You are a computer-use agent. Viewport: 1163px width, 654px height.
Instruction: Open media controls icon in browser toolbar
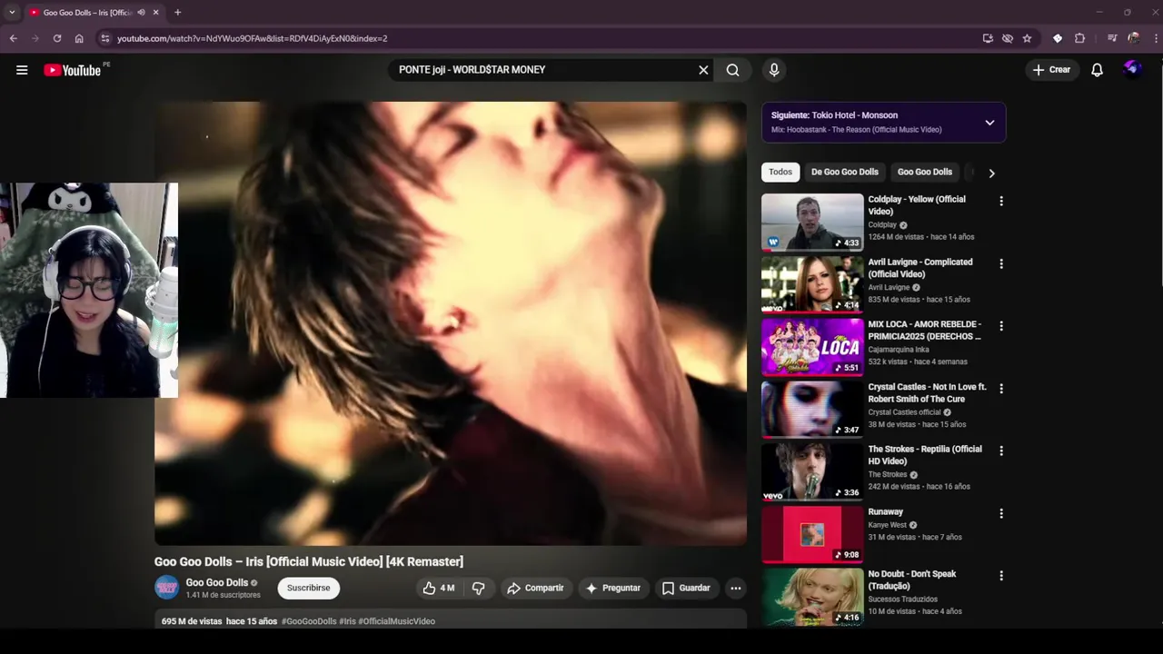pyautogui.click(x=1112, y=38)
